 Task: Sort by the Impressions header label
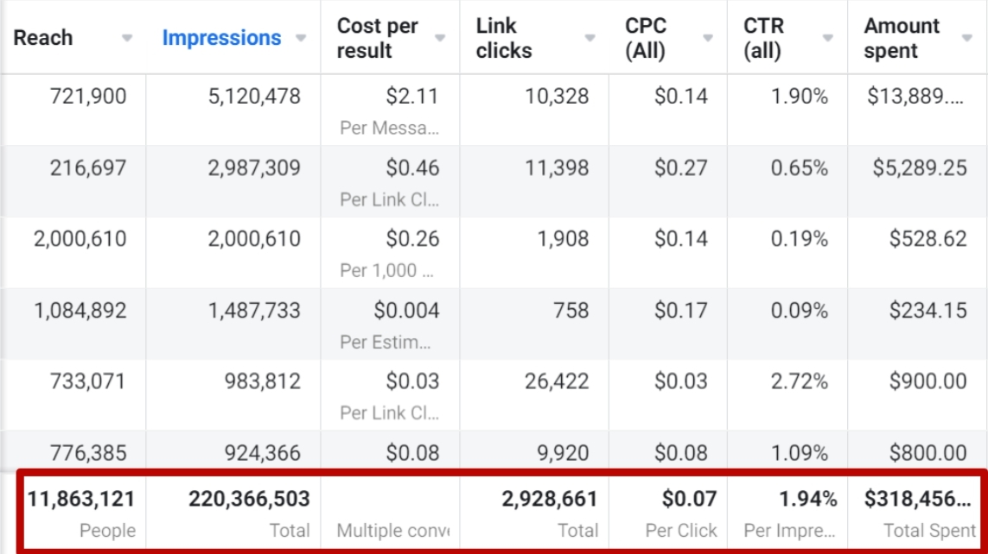[221, 38]
